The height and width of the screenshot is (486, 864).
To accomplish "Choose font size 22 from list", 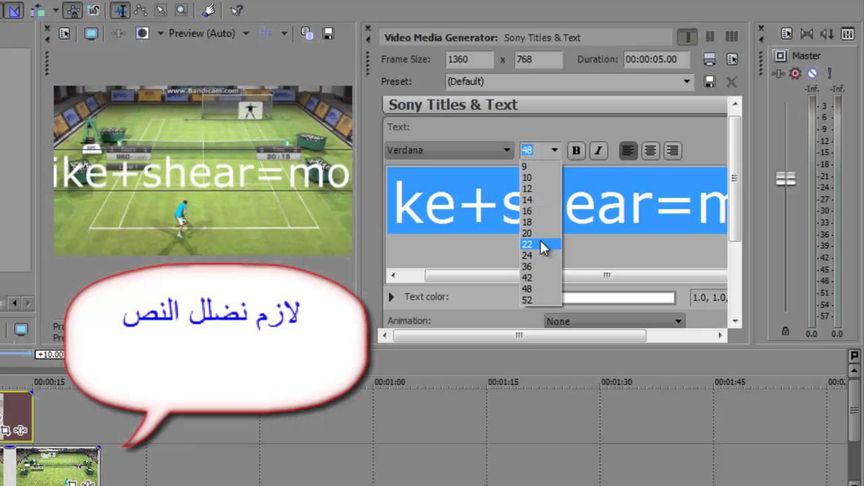I will pos(540,244).
